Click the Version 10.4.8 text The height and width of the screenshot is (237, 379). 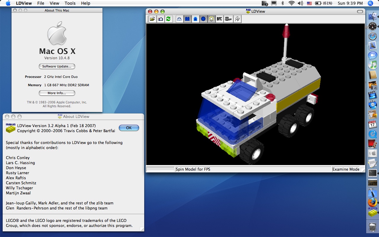click(57, 58)
